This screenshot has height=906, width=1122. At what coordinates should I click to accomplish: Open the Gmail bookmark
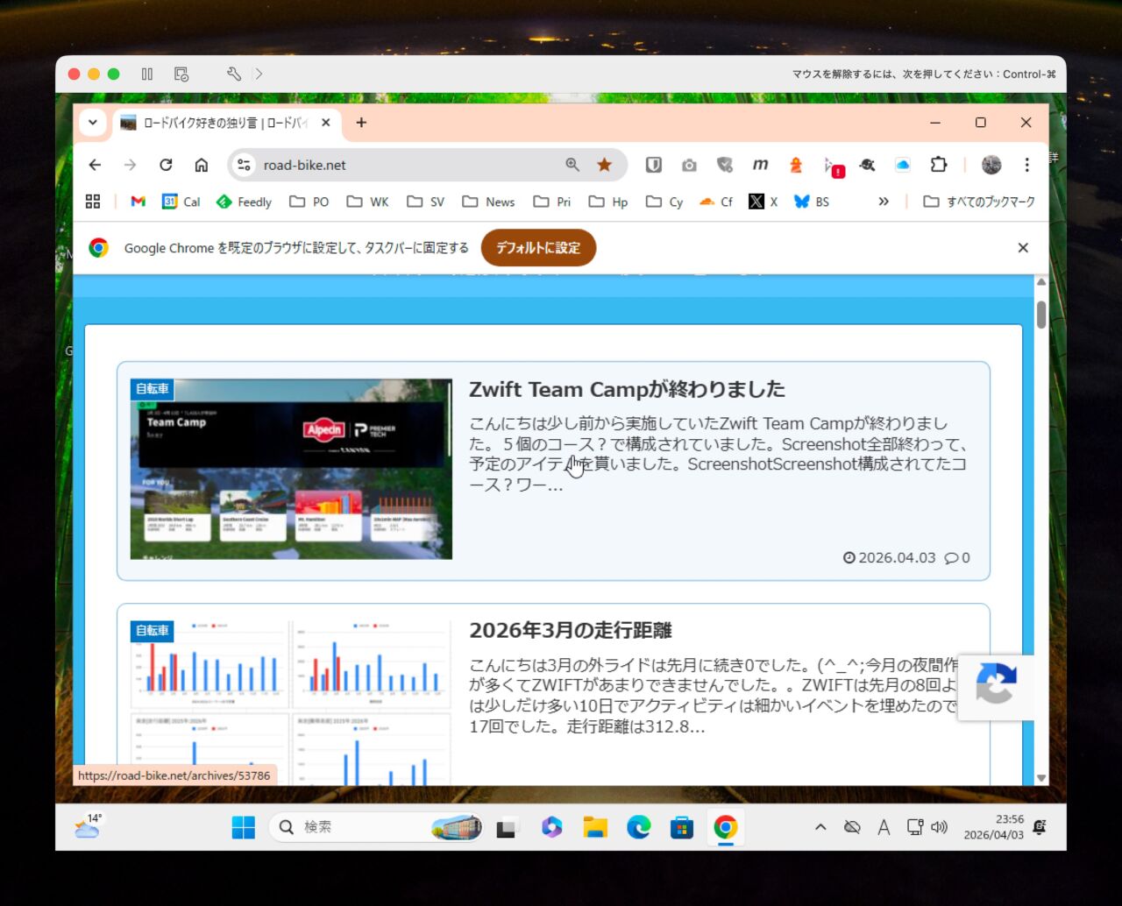(138, 202)
